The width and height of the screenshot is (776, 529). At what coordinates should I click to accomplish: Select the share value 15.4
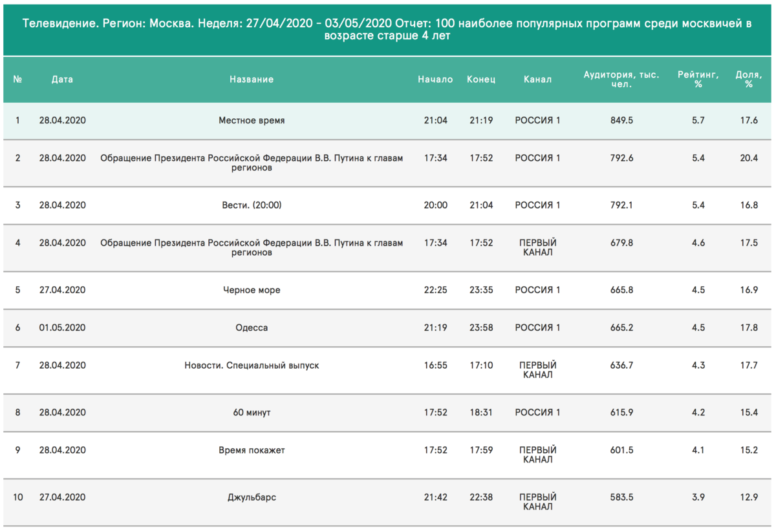[749, 413]
